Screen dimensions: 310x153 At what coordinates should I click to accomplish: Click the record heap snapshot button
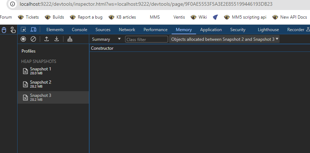[x=23, y=39]
